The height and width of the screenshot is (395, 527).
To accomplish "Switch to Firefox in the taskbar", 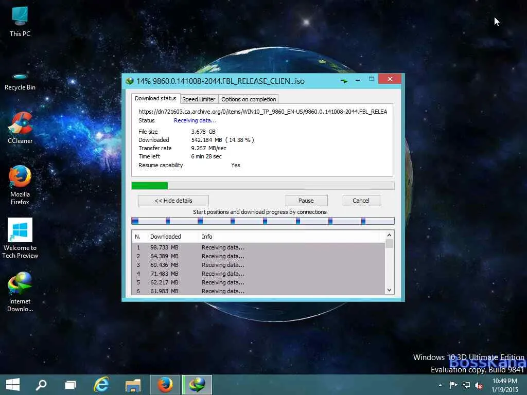I will [x=165, y=385].
